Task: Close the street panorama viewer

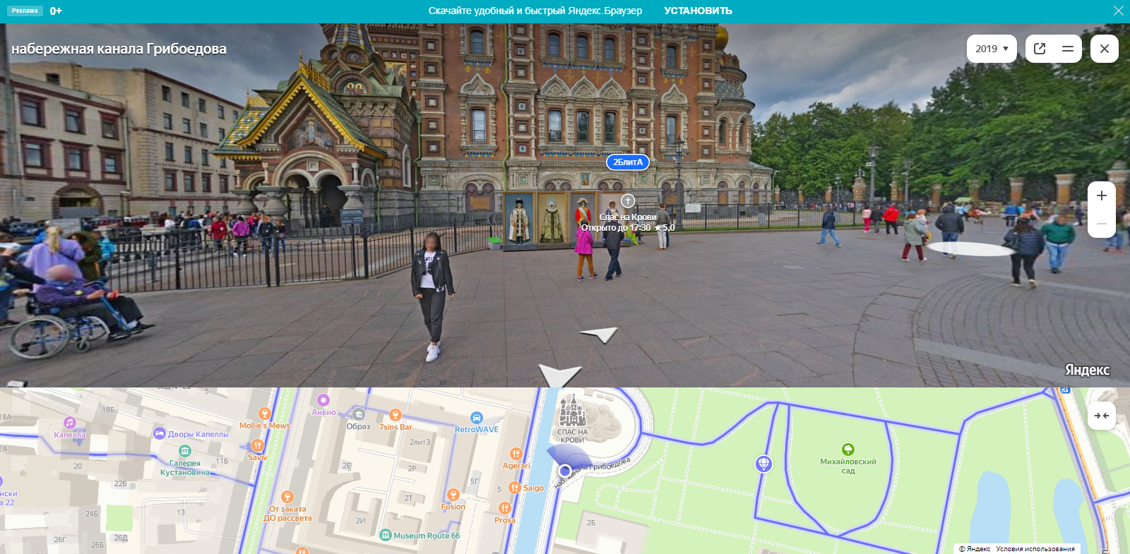Action: coord(1104,49)
